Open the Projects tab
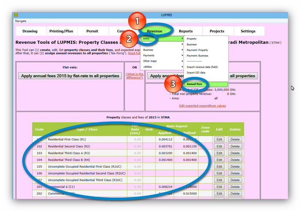The height and width of the screenshot is (211, 300). [217, 31]
